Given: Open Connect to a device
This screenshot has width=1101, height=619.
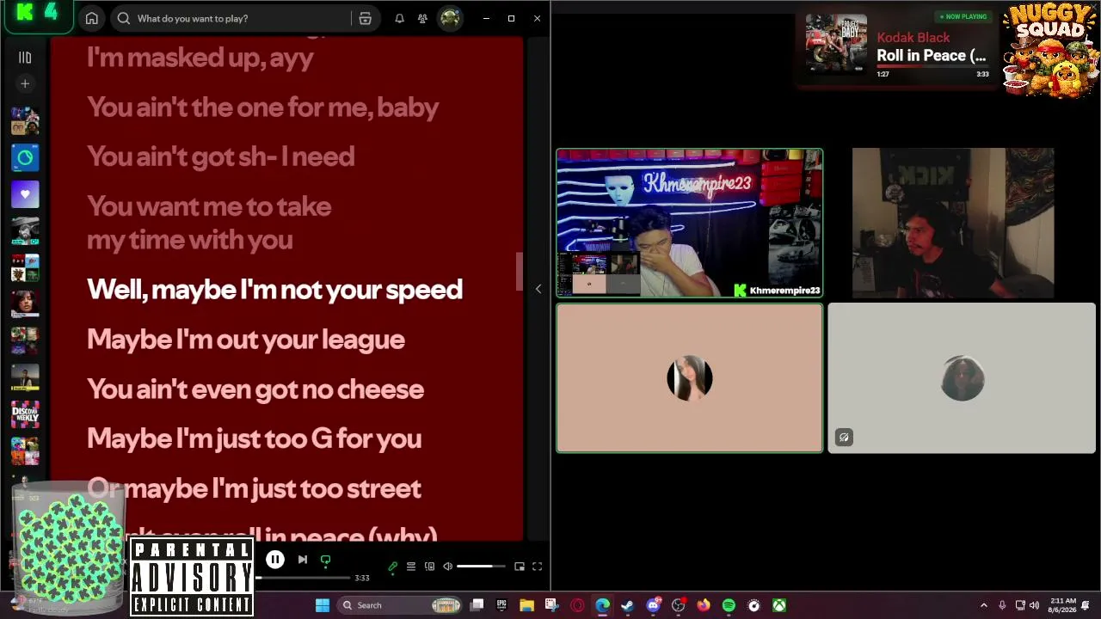Looking at the screenshot, I should pyautogui.click(x=429, y=567).
